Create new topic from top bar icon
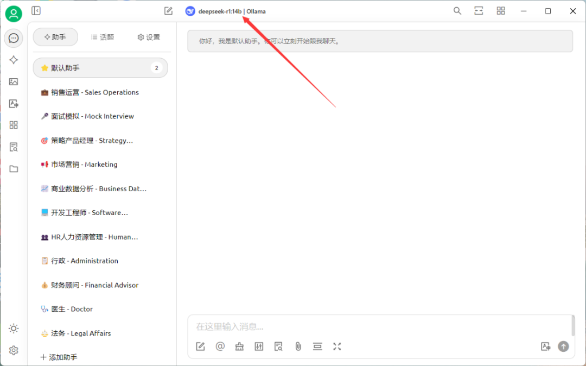586x366 pixels. [168, 11]
